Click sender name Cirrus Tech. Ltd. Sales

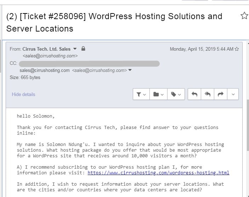point(46,49)
